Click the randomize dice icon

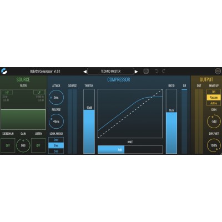coord(146,71)
